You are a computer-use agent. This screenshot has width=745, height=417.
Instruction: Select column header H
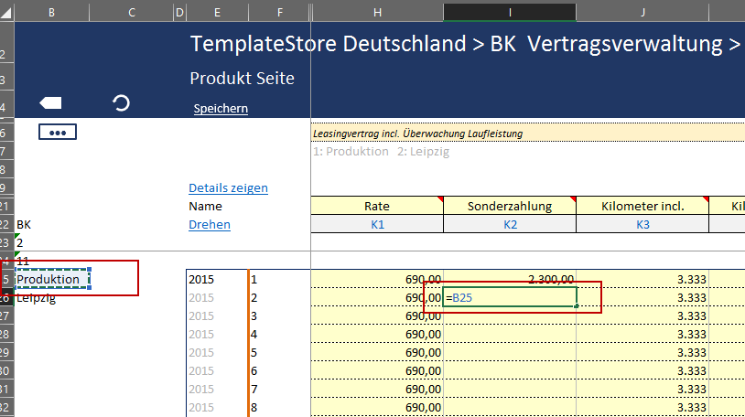pyautogui.click(x=377, y=12)
